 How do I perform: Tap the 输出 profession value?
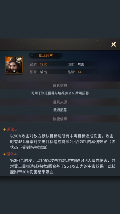43,72
